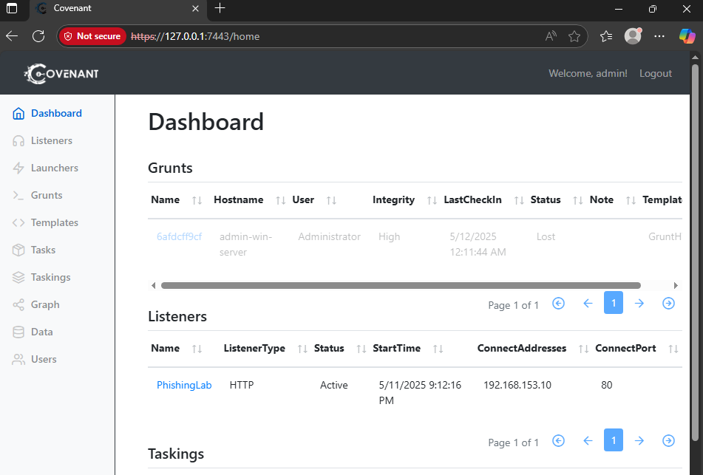This screenshot has width=703, height=475.
Task: Close the Covenant browser tab
Action: point(195,9)
